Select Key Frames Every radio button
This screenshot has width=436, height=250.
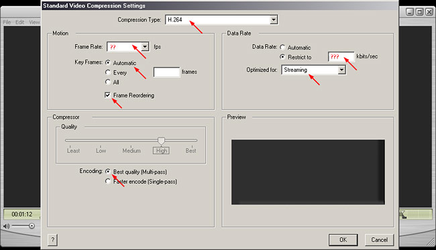pyautogui.click(x=108, y=72)
